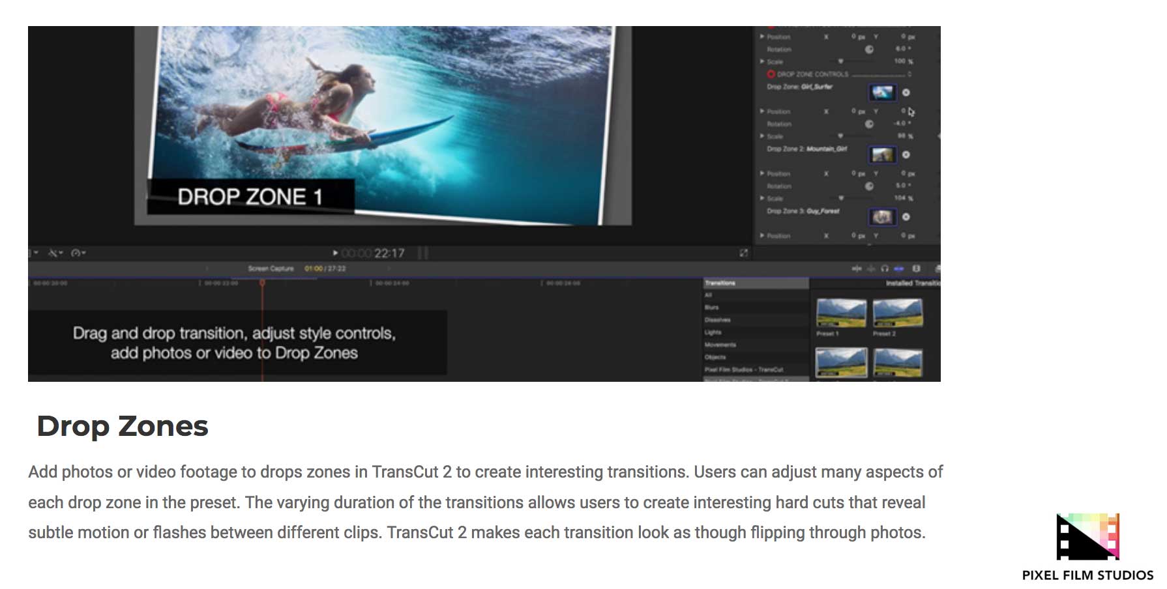Open the Installed Transitions dropdown

click(913, 283)
